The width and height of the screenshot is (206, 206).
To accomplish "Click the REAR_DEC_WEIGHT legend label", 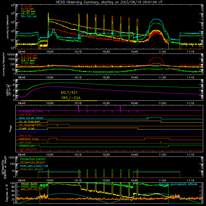I will tap(32, 169).
